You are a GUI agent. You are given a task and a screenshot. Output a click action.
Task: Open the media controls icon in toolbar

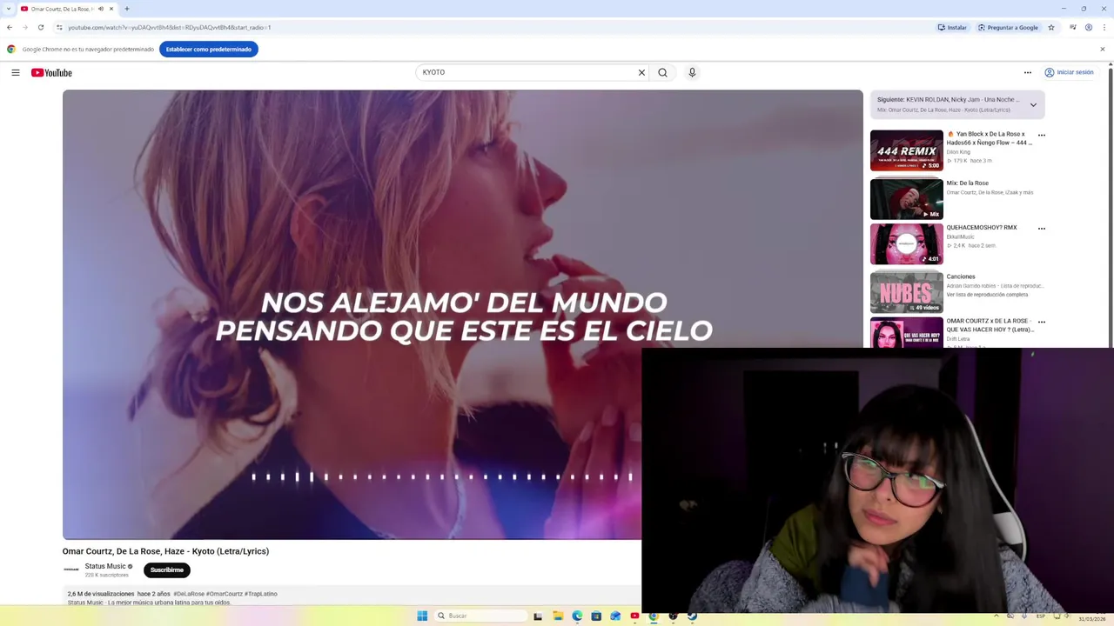click(1072, 28)
